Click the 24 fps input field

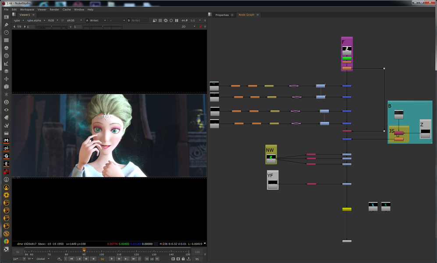(17, 259)
